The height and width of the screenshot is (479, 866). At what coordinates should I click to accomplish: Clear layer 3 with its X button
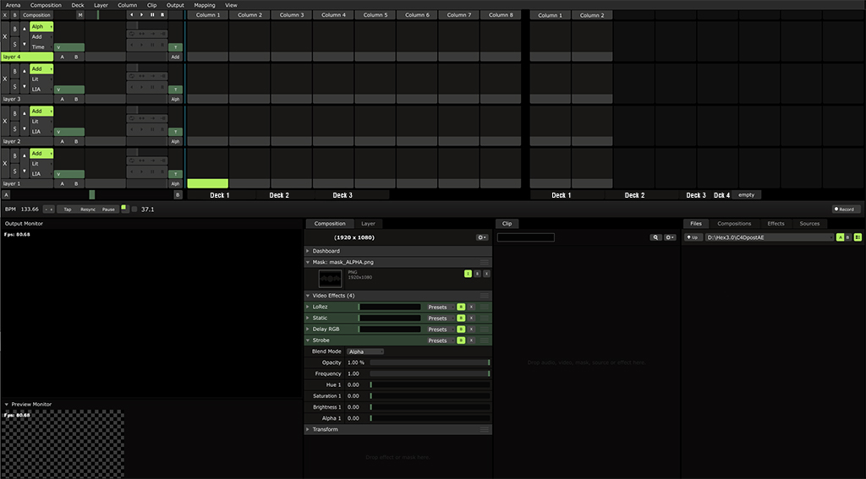click(x=5, y=79)
